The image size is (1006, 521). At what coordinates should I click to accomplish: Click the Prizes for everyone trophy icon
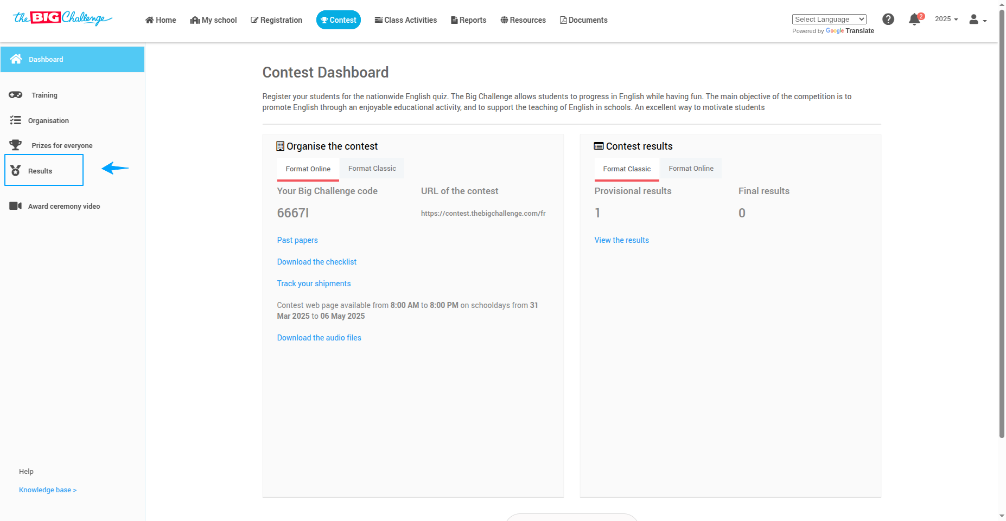pos(15,145)
